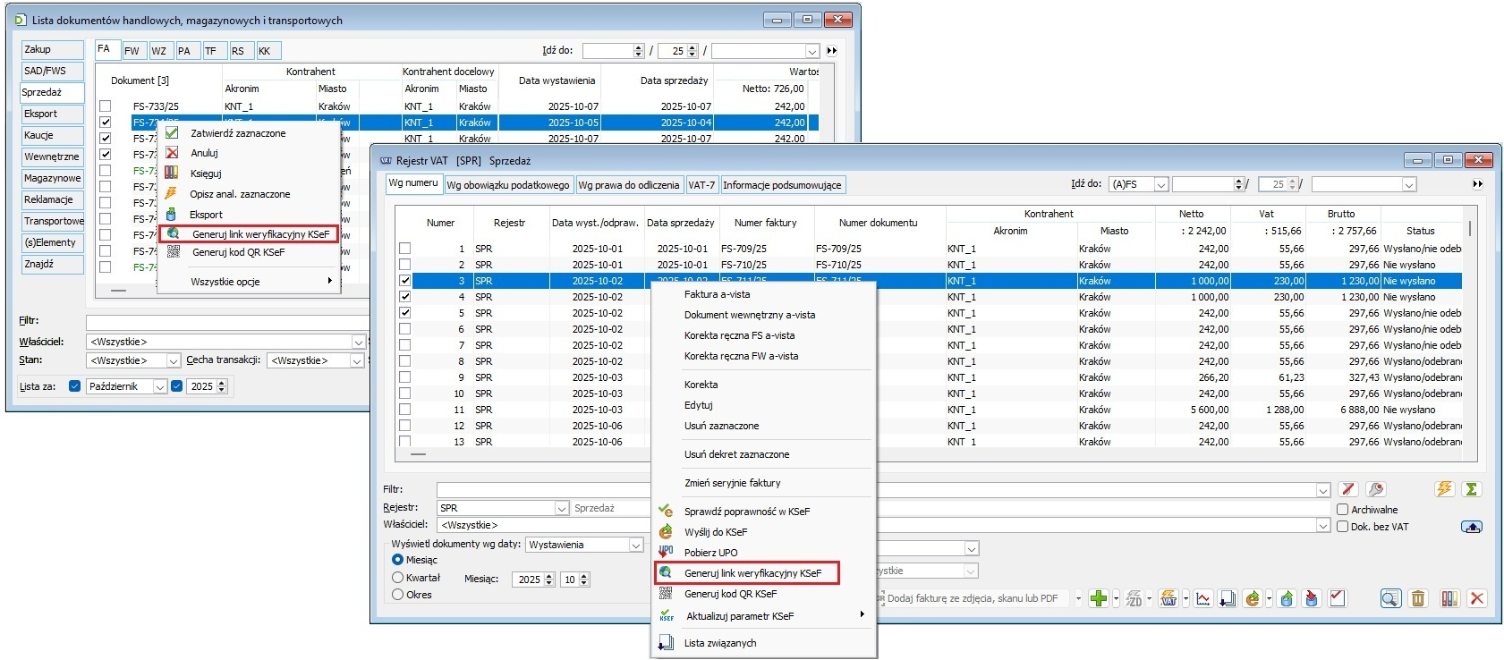Increase the Miesiąc year 2025 spinner
The height and width of the screenshot is (660, 1504).
(x=547, y=576)
